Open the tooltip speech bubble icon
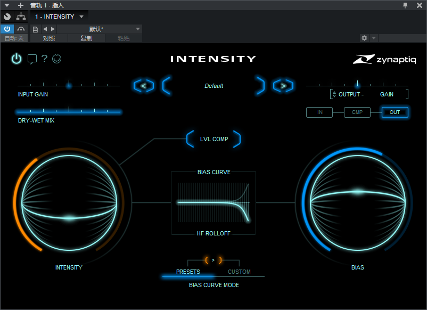This screenshot has width=427, height=310. tap(32, 59)
